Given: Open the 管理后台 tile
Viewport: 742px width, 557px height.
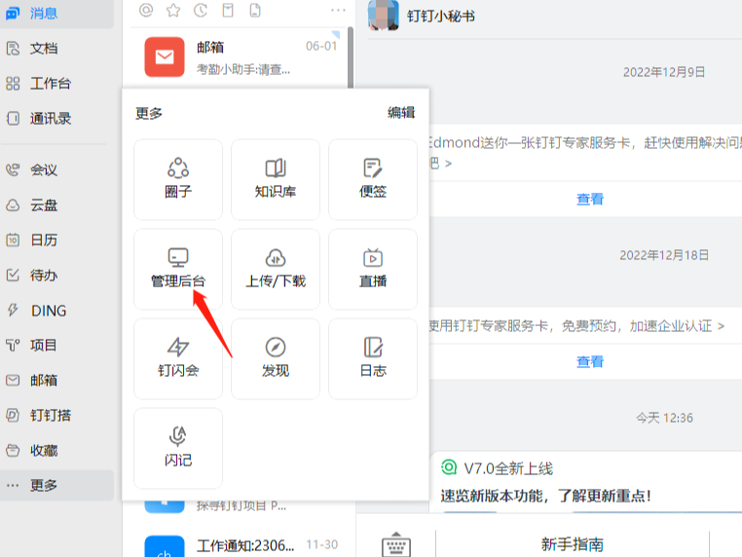Looking at the screenshot, I should tap(178, 270).
